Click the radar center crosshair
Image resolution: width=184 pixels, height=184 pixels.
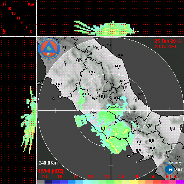[111, 110]
